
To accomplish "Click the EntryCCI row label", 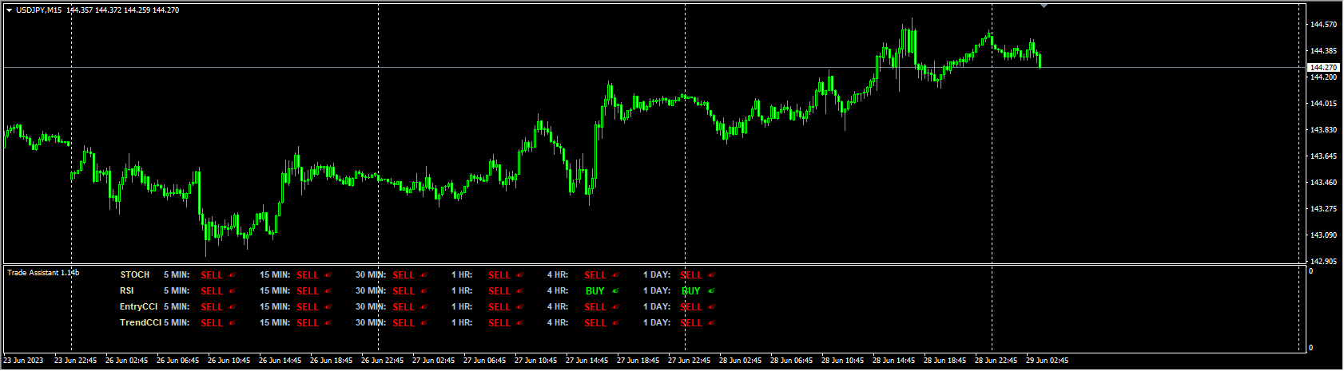I will [138, 307].
